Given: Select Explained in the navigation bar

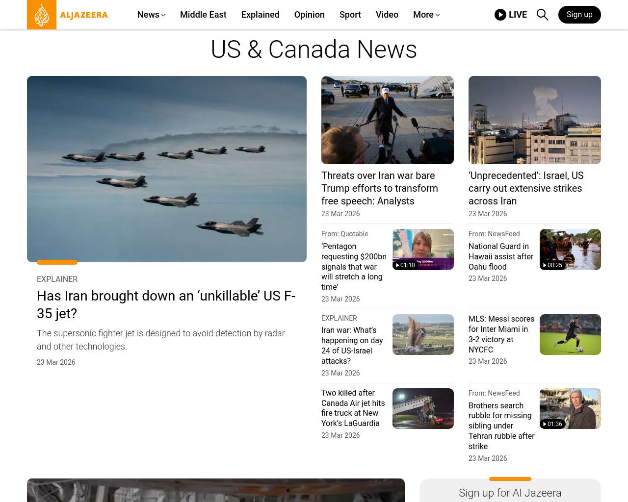Looking at the screenshot, I should (x=260, y=15).
